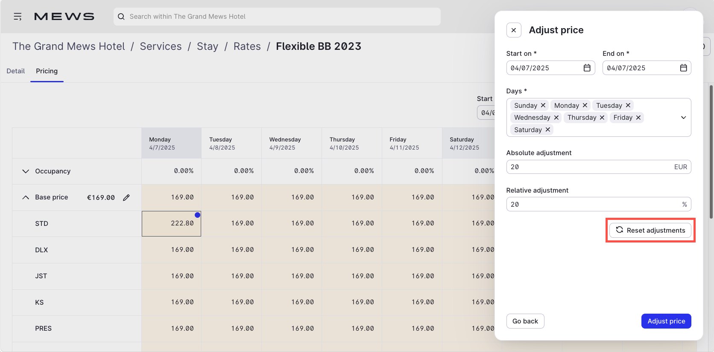Remove the Sunday tag from Days

pyautogui.click(x=543, y=105)
